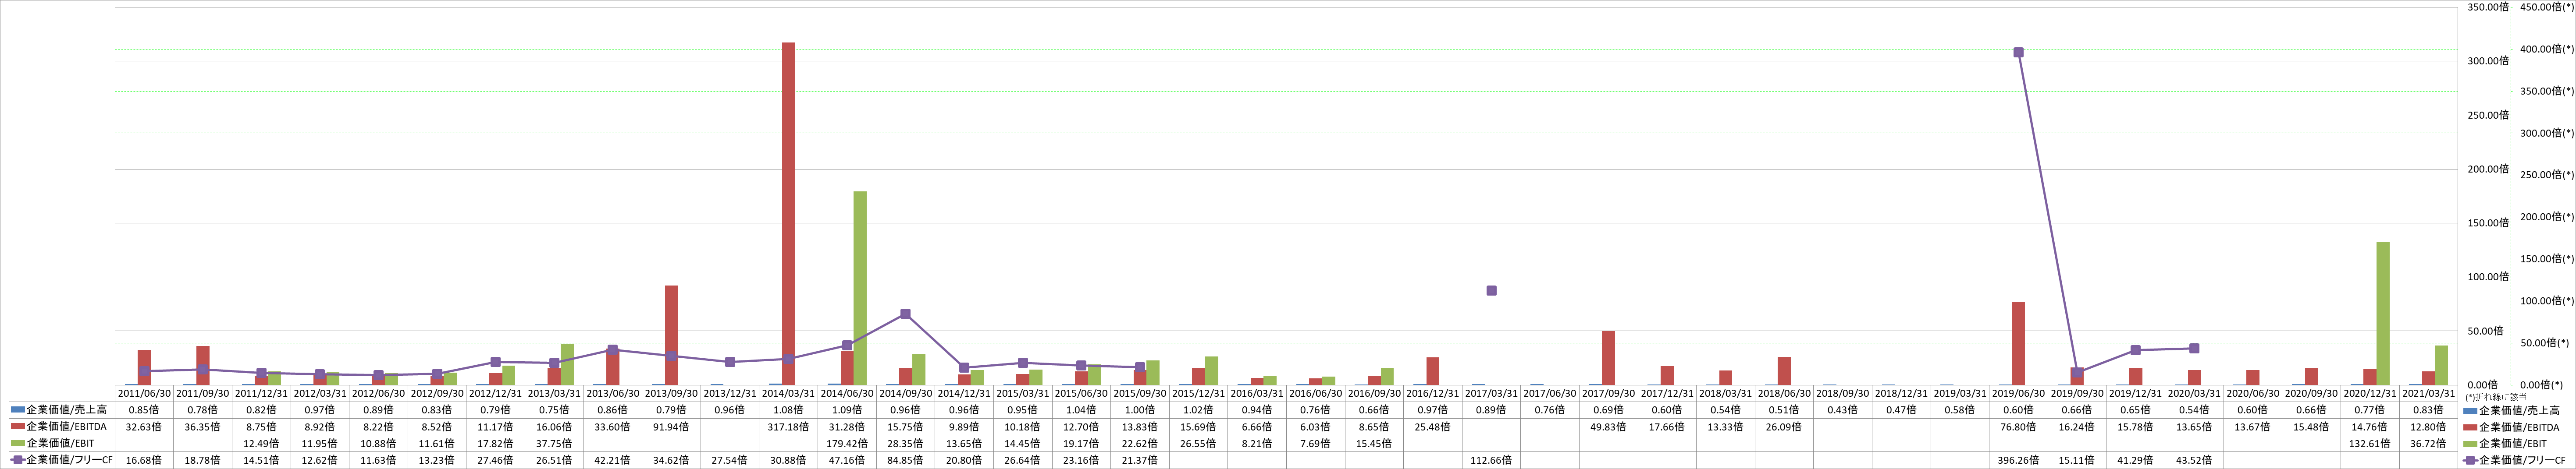Select the 91.94倍 EBITDA cell
This screenshot has height=469, width=2576.
coord(671,427)
